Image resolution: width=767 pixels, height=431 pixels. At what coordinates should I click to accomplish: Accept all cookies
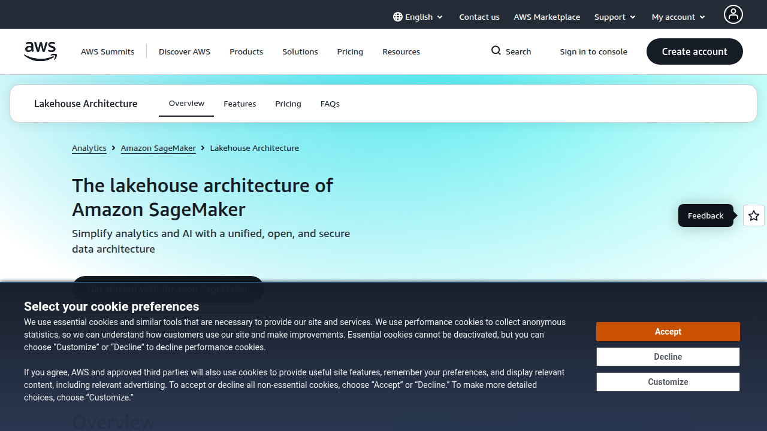[x=668, y=332]
